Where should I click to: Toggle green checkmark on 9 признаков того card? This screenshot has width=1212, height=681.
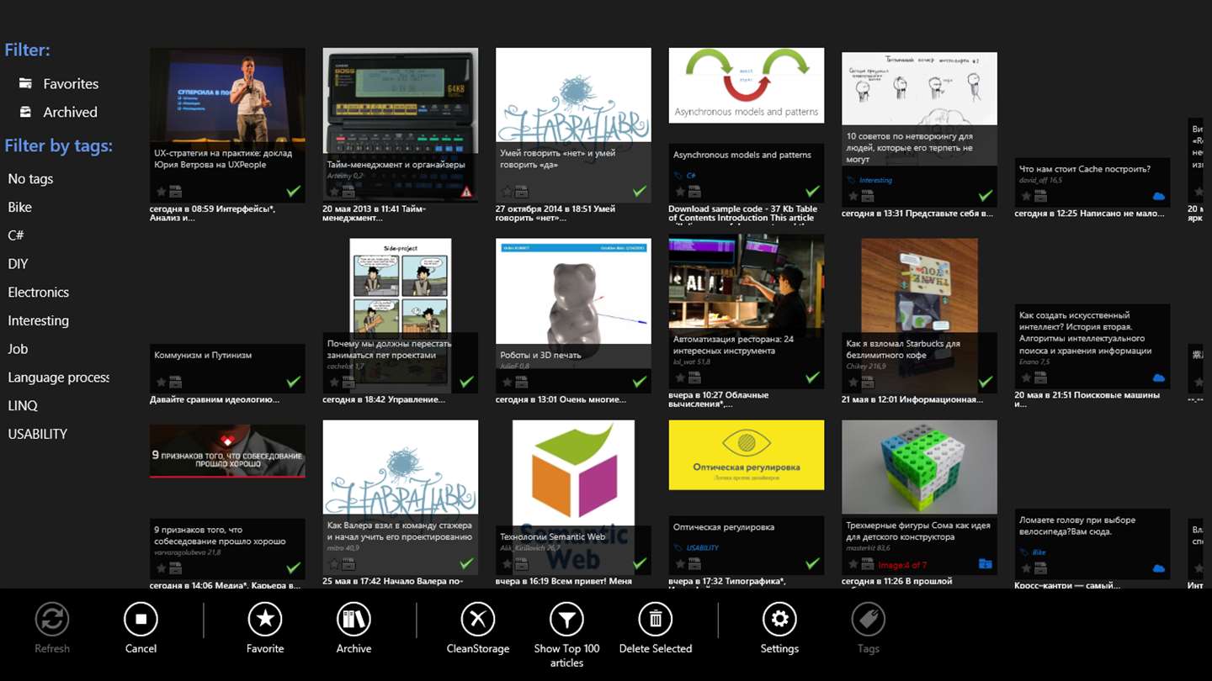[x=293, y=567]
